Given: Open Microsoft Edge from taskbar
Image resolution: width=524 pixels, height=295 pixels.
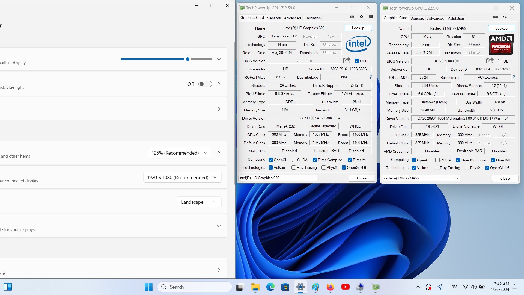Looking at the screenshot, I should coord(270,287).
